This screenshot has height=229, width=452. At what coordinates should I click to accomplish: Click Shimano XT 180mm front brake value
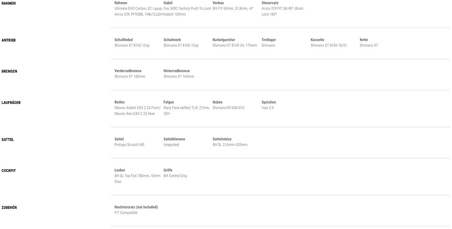pyautogui.click(x=130, y=76)
